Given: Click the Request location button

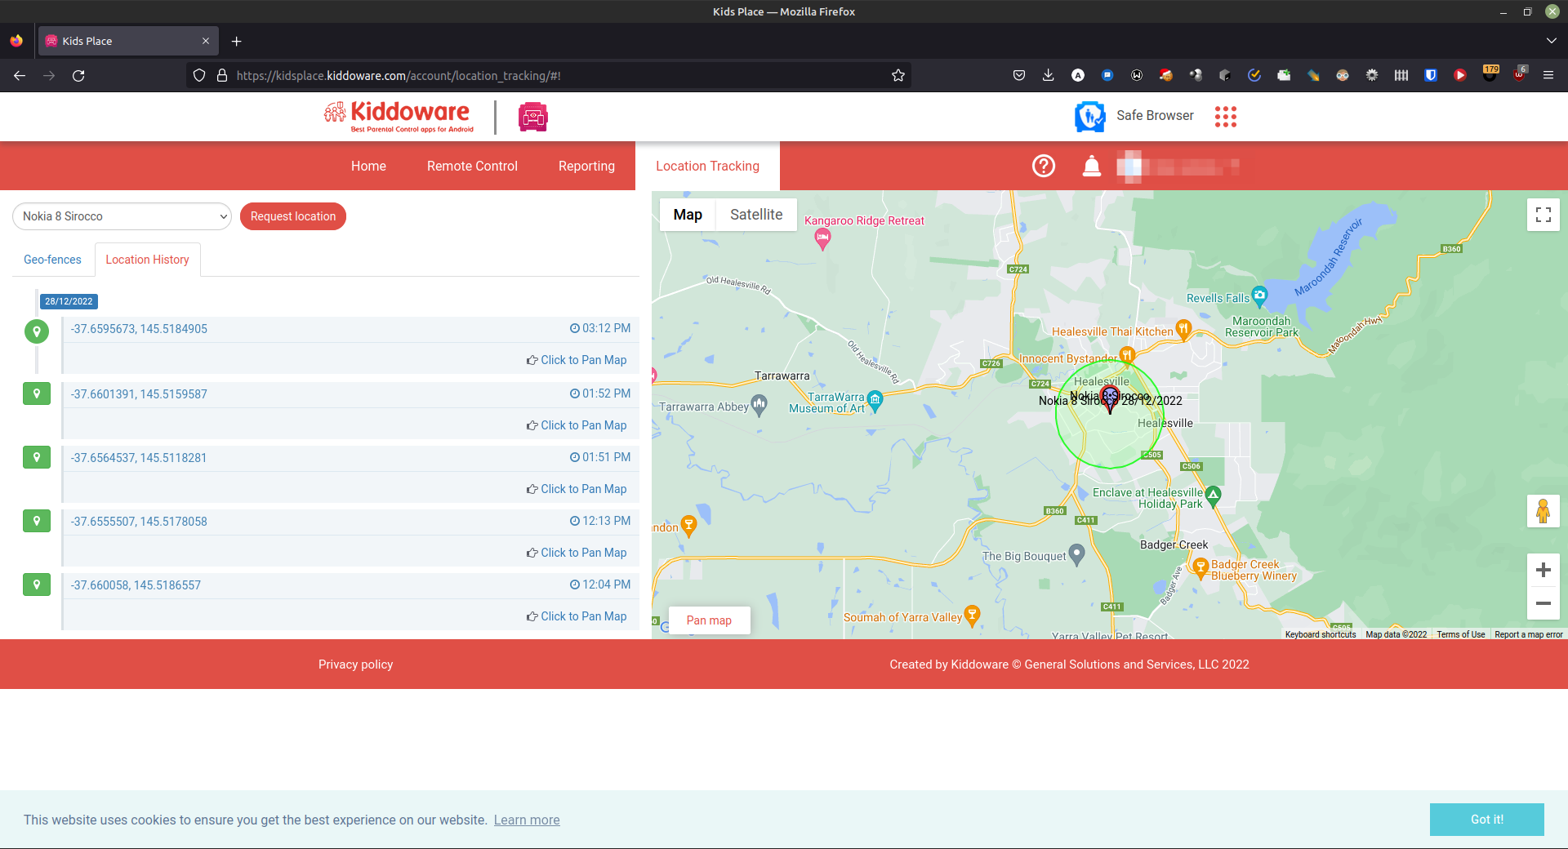Looking at the screenshot, I should [x=293, y=216].
